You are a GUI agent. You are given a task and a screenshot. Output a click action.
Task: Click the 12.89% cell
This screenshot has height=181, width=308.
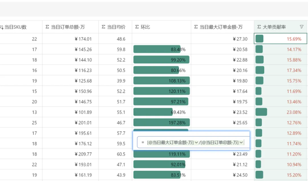pos(281,133)
